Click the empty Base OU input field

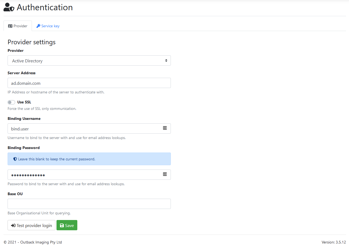pyautogui.click(x=89, y=204)
